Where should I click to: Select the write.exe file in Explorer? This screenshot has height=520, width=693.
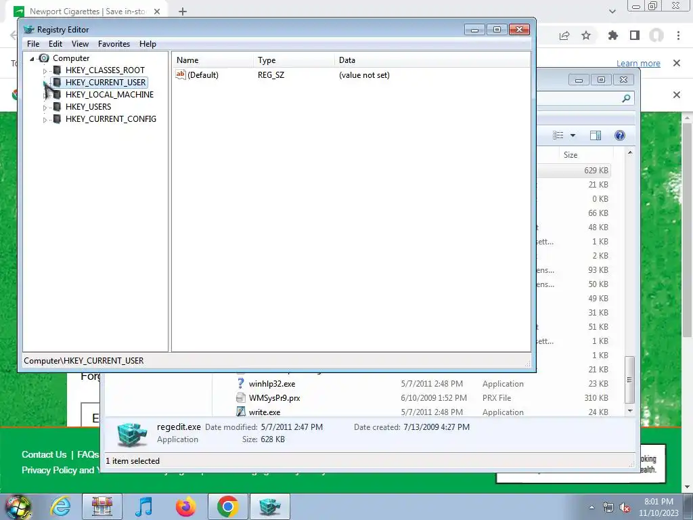coord(265,412)
